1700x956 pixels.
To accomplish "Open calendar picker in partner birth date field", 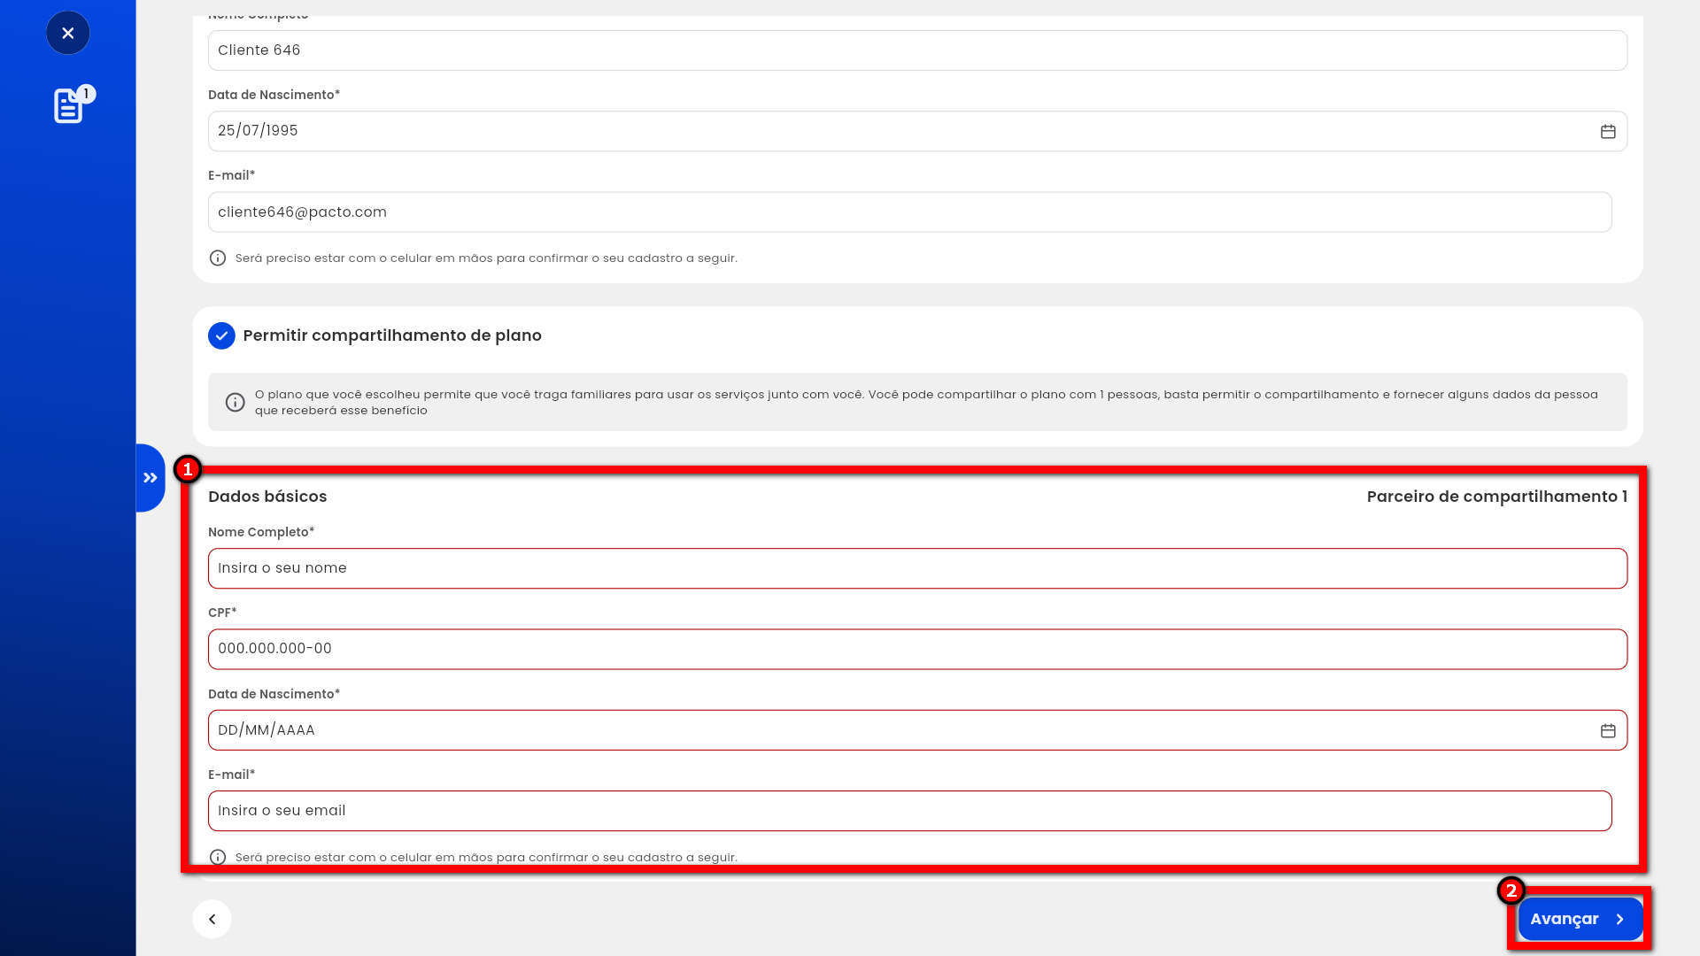I will tap(1608, 730).
